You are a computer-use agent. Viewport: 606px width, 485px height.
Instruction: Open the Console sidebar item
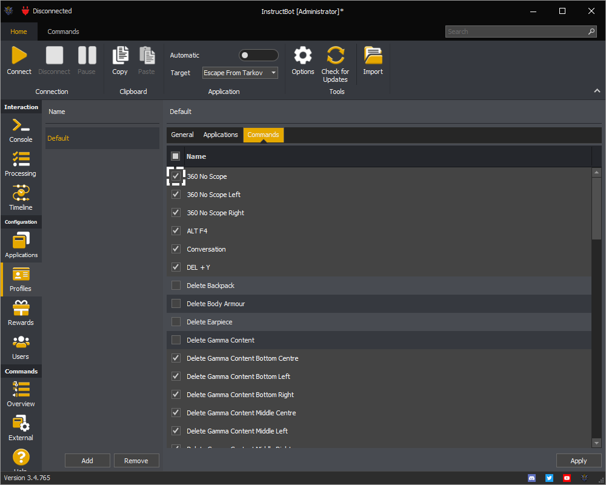point(21,131)
